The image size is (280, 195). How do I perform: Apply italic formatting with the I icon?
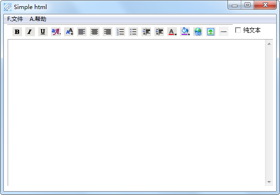click(x=30, y=32)
